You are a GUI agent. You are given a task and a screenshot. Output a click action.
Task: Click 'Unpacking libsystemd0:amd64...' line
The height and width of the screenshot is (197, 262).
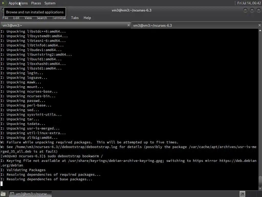click(x=34, y=36)
